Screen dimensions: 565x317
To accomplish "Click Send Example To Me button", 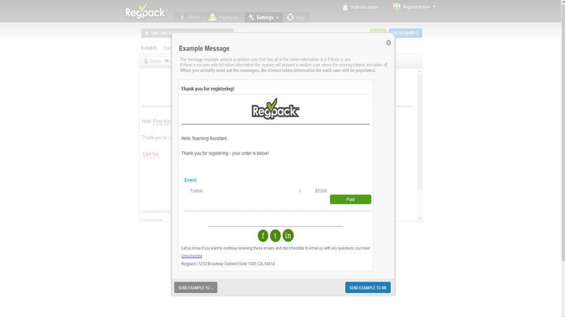I will pos(368,288).
